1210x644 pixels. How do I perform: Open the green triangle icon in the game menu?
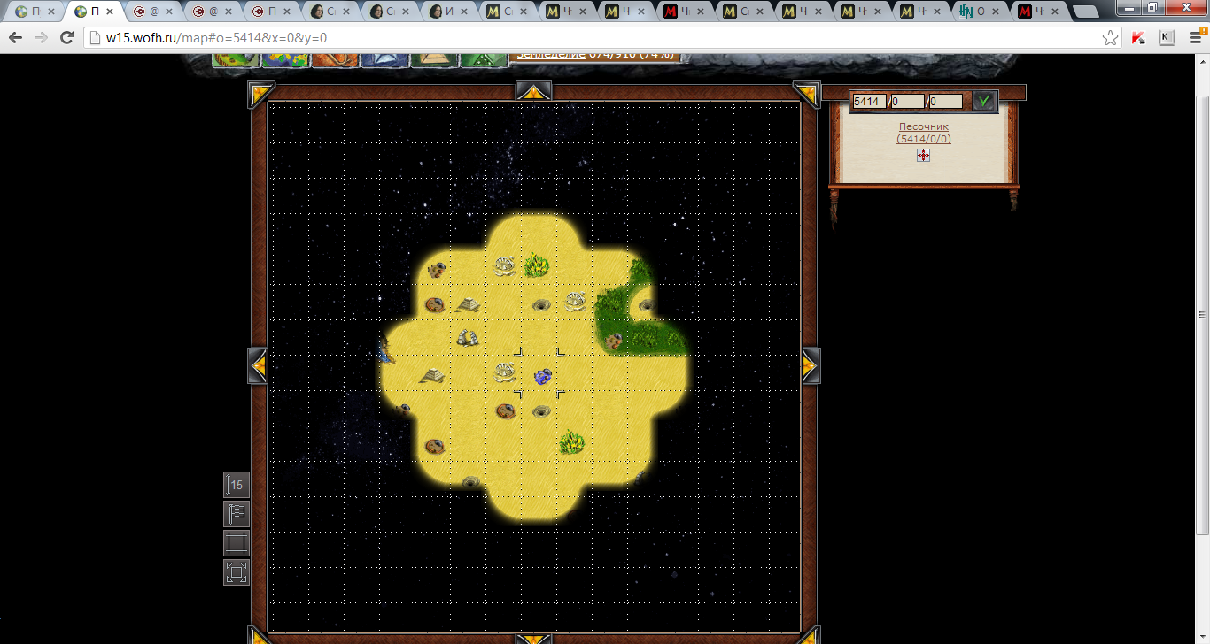coord(483,59)
